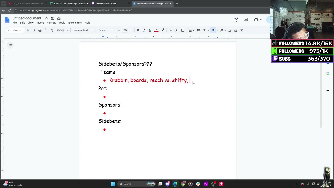Click the Undo icon
Image resolution: width=334 pixels, height=188 pixels.
click(28, 30)
